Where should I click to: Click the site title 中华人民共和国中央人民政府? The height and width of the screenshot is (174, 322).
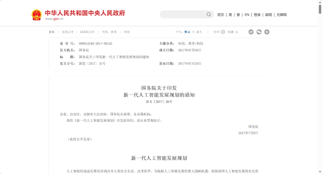tap(85, 13)
